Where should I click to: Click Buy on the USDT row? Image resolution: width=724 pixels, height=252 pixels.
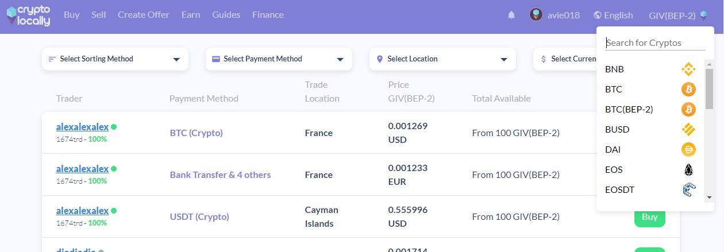click(x=649, y=217)
